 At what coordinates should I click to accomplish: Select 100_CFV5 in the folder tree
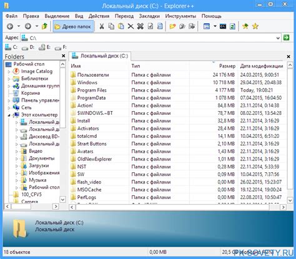(x=31, y=195)
